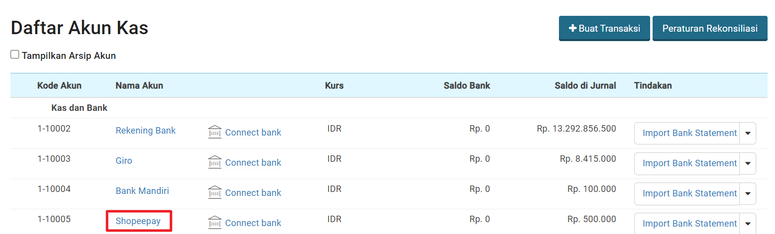Expand dropdown arrow for Bank Mandiri actions
Image resolution: width=775 pixels, height=234 pixels.
coord(748,193)
